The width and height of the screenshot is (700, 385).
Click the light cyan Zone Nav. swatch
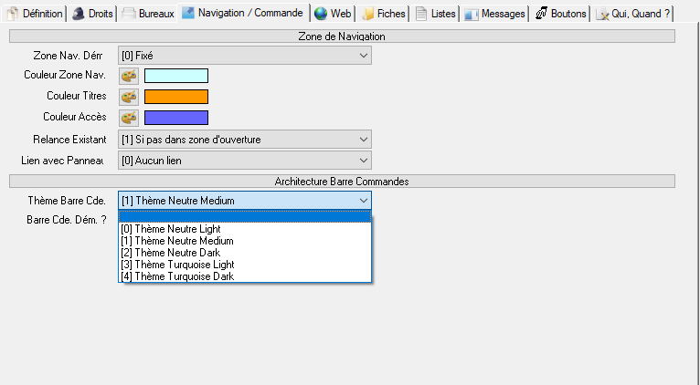pos(176,76)
